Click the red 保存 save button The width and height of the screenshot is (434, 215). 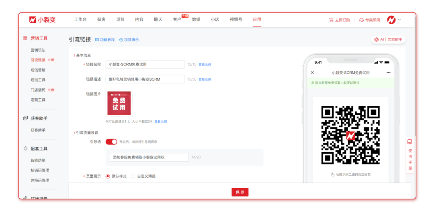[x=240, y=192]
